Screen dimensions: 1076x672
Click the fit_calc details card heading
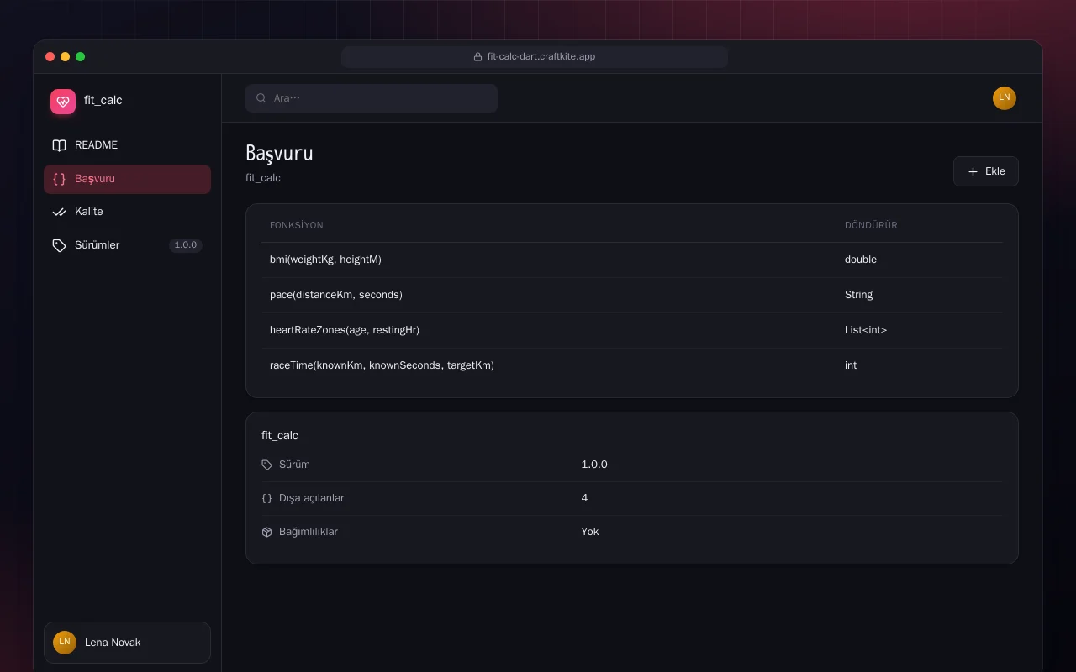[280, 435]
